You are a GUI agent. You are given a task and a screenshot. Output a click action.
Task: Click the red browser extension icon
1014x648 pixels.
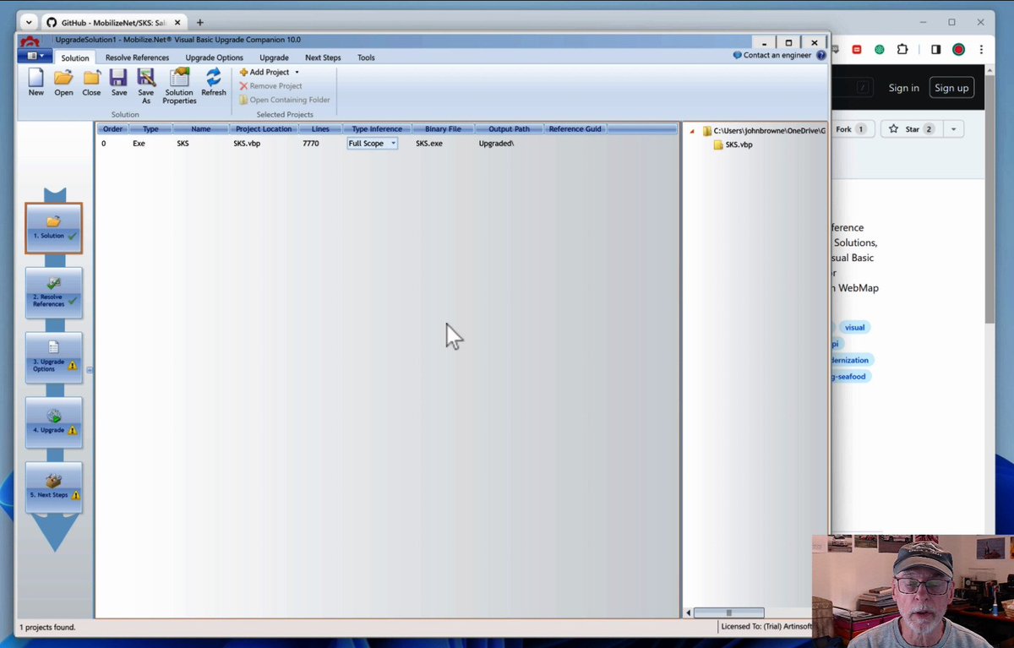click(x=857, y=50)
